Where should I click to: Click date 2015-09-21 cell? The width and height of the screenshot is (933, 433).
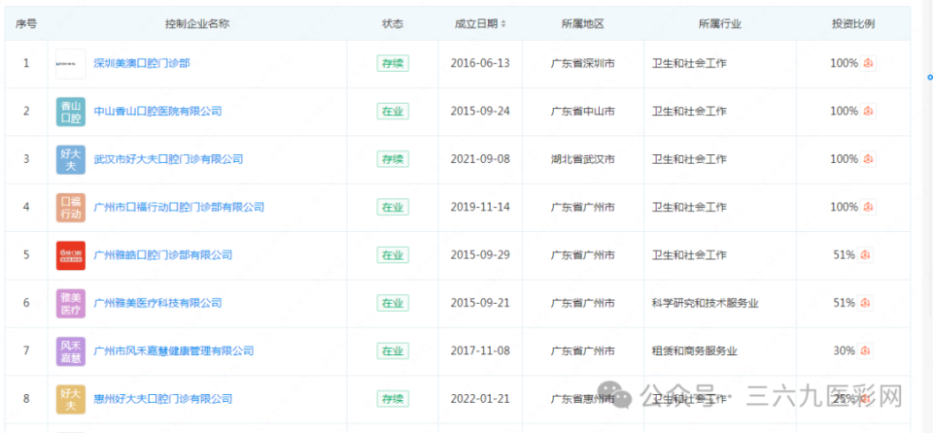point(480,303)
